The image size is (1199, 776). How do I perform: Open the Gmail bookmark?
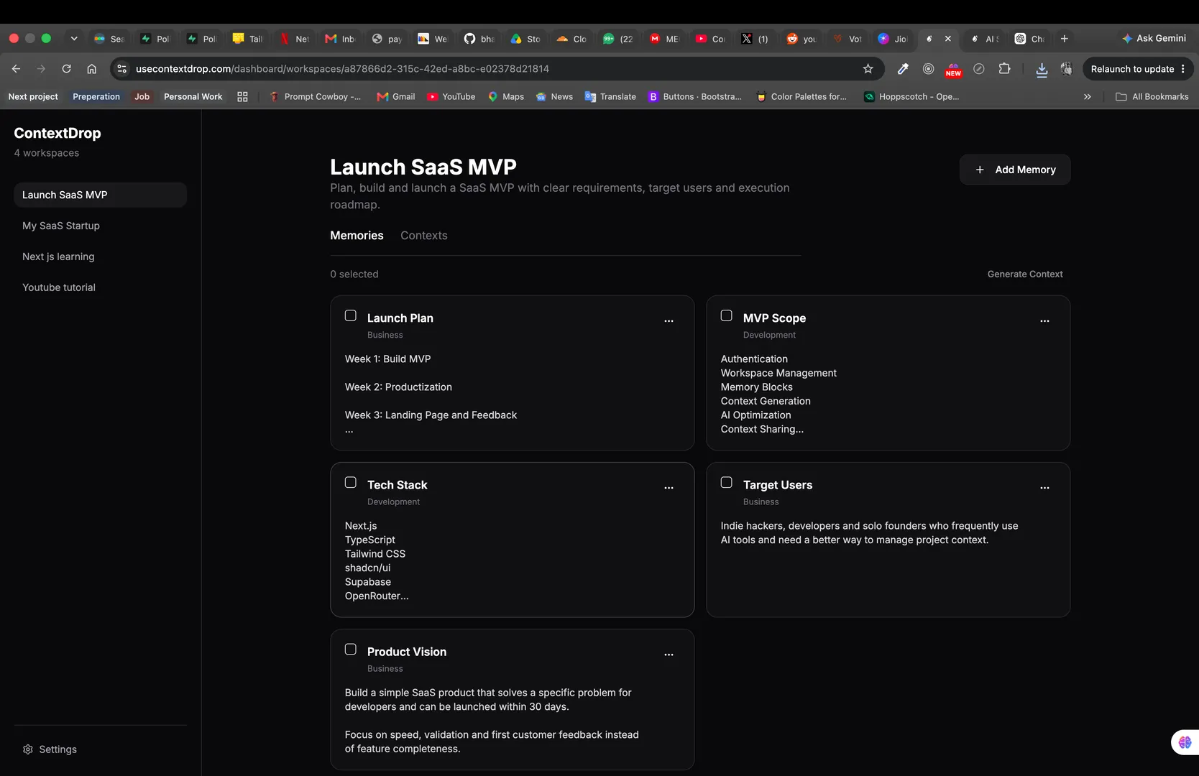tap(396, 96)
